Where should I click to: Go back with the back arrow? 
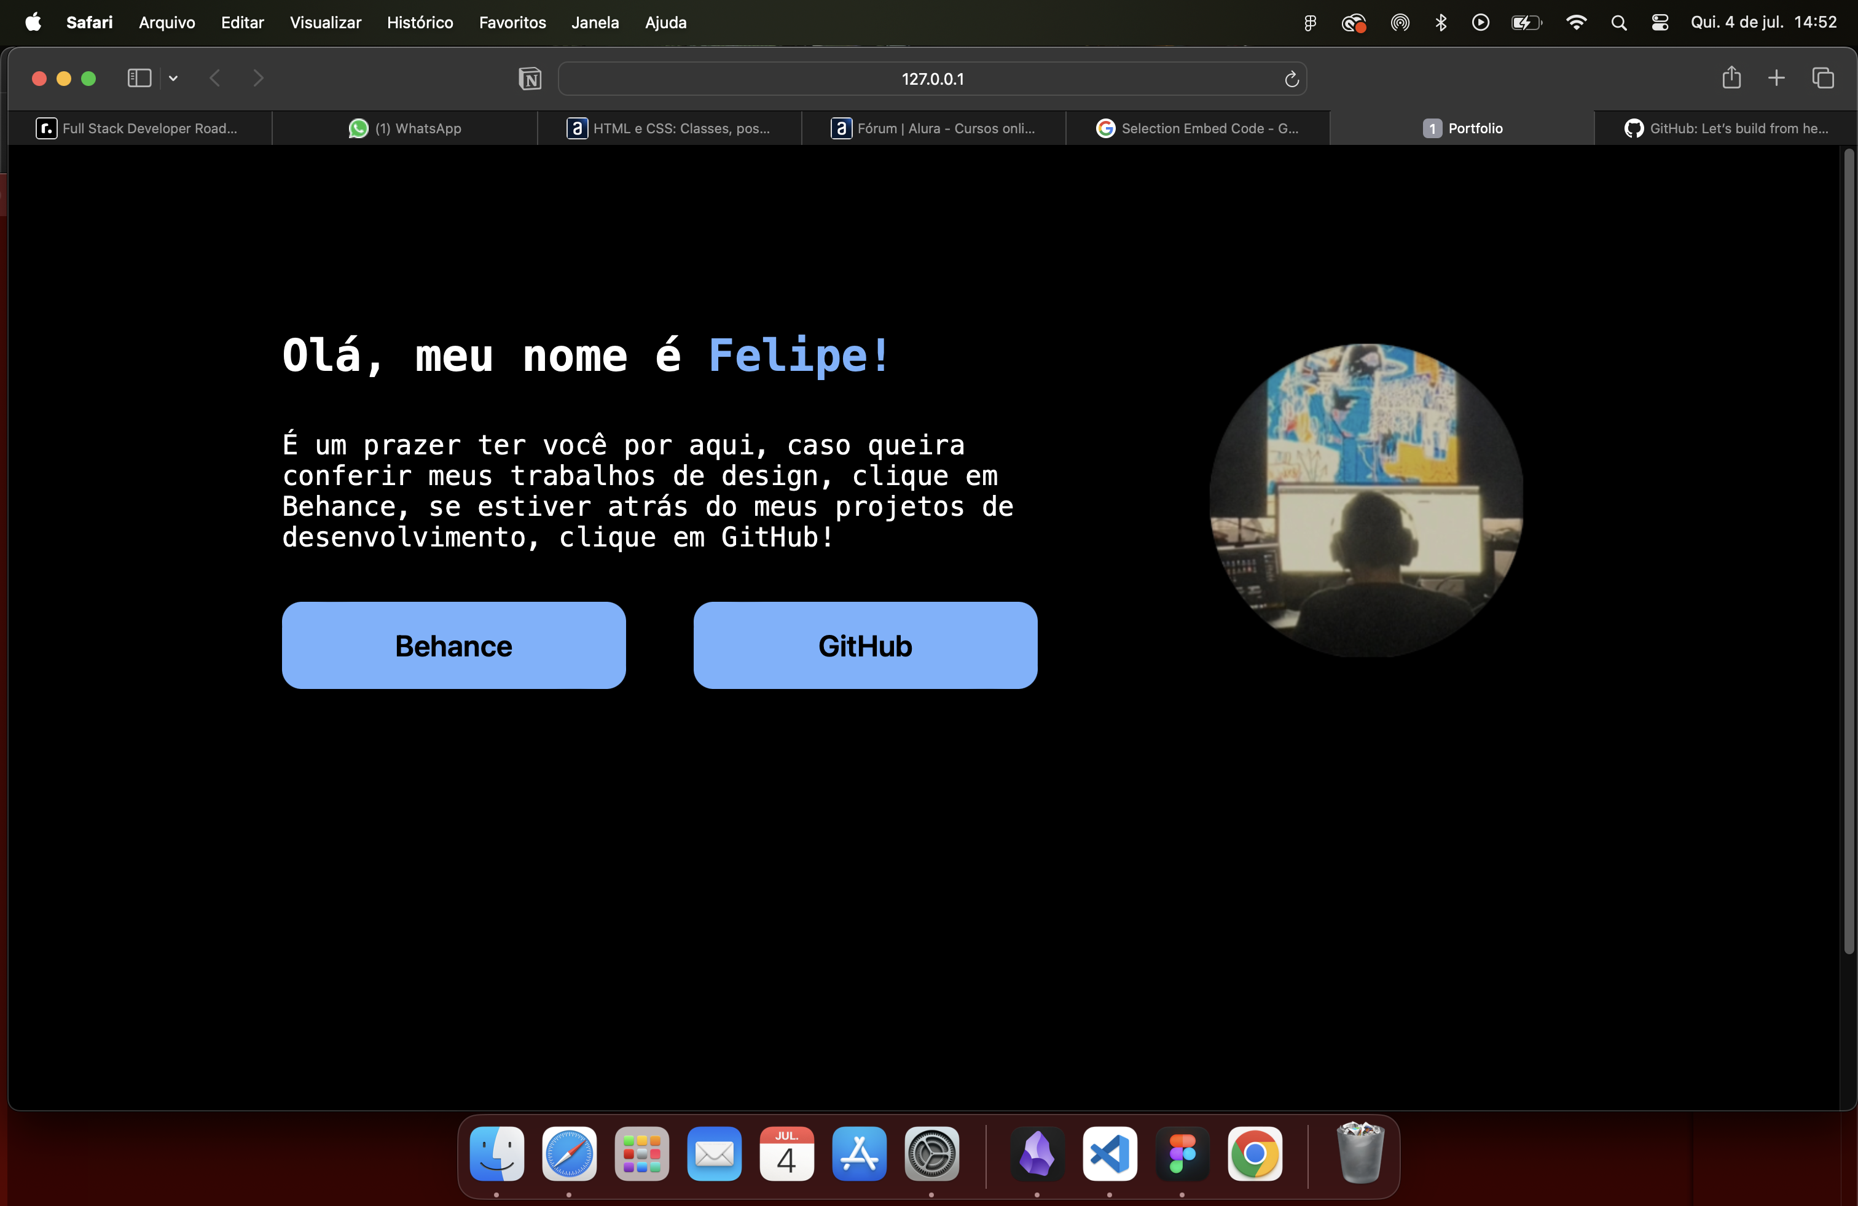(x=216, y=78)
